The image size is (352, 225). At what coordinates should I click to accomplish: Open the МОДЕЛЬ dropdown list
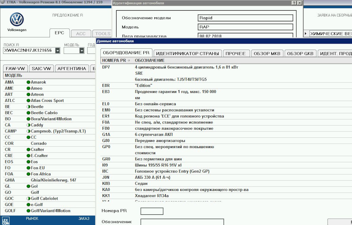(82, 51)
